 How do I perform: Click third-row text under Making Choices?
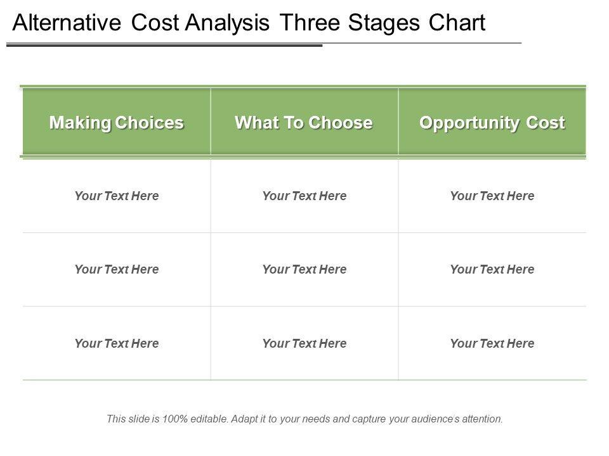[x=117, y=344]
